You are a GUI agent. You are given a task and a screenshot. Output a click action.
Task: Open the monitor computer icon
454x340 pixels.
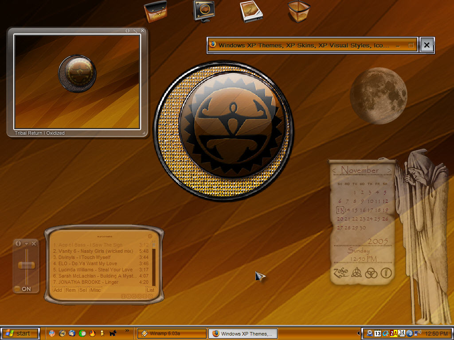coord(204,12)
